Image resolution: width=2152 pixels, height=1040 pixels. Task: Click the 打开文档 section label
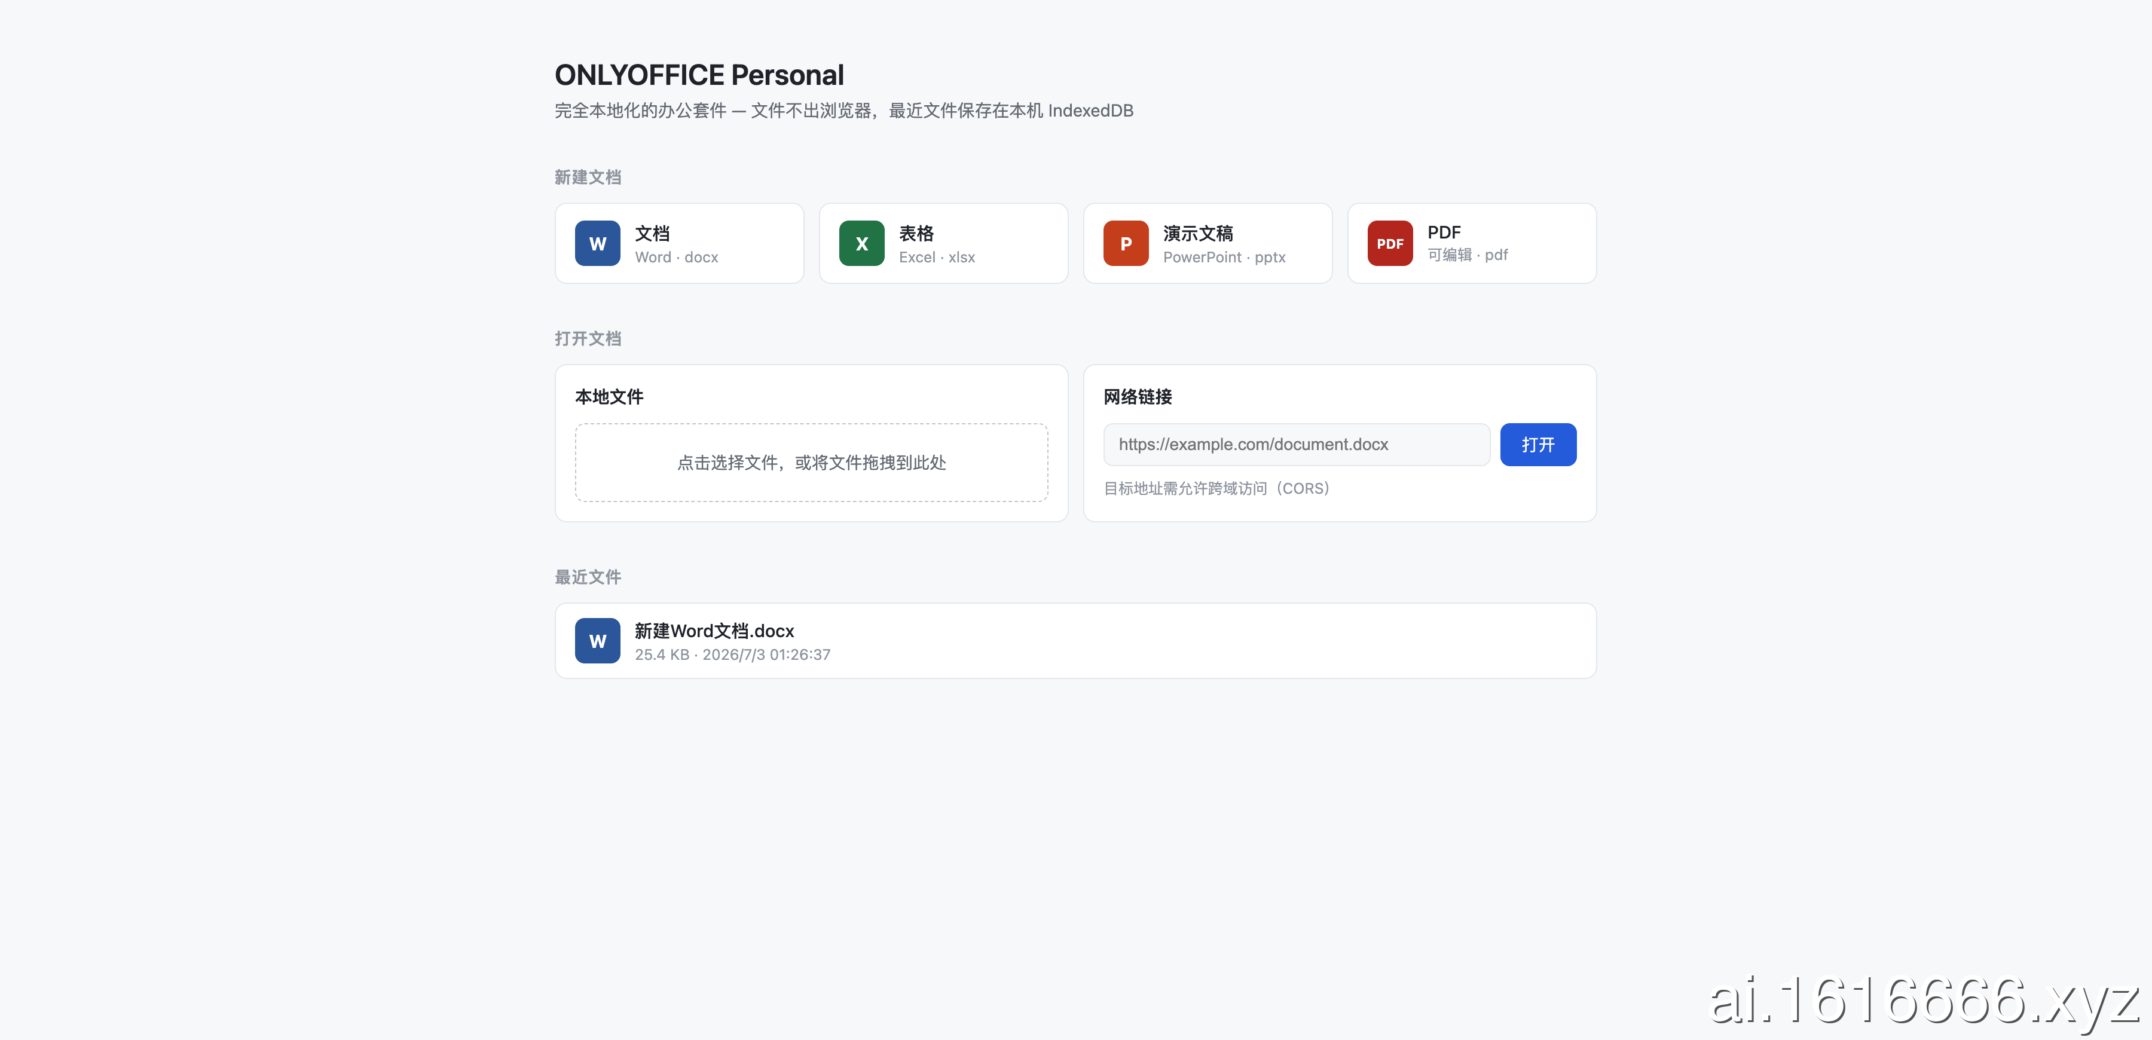(588, 338)
